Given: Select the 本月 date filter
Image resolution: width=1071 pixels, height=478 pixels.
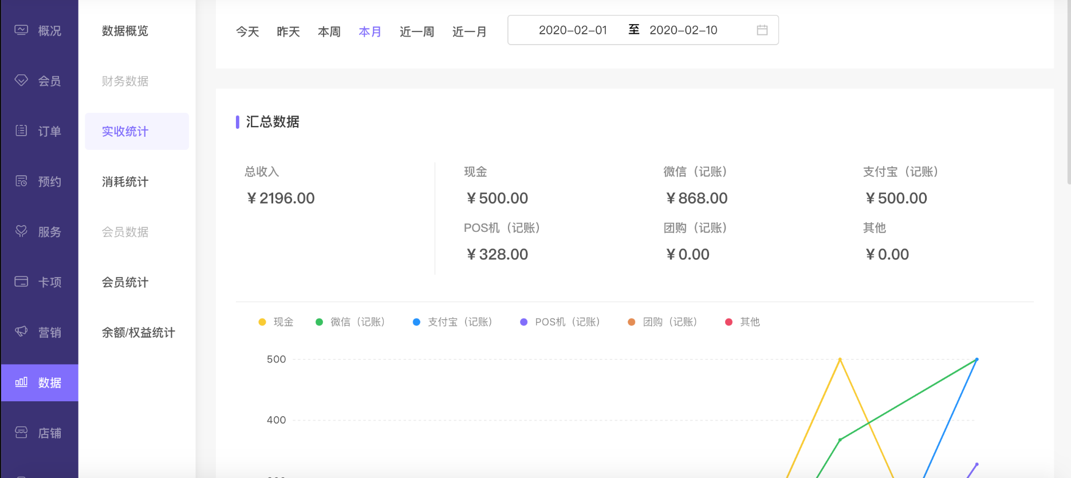Looking at the screenshot, I should point(370,31).
